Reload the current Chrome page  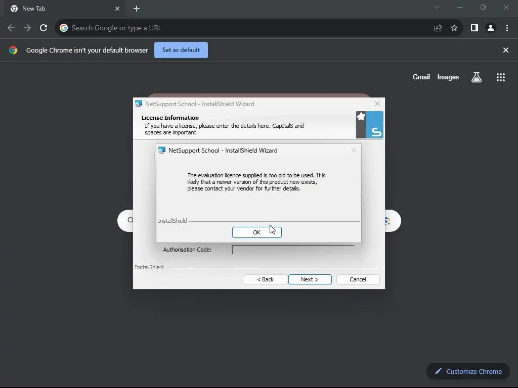point(44,28)
